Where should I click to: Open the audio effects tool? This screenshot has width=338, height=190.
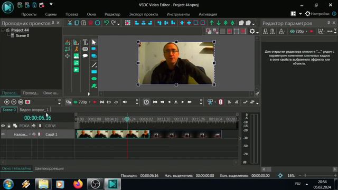click(68, 42)
